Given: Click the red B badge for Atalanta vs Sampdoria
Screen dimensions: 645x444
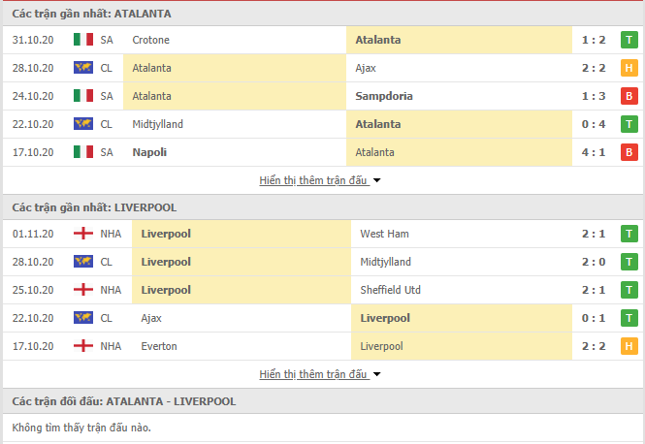Looking at the screenshot, I should [x=629, y=96].
